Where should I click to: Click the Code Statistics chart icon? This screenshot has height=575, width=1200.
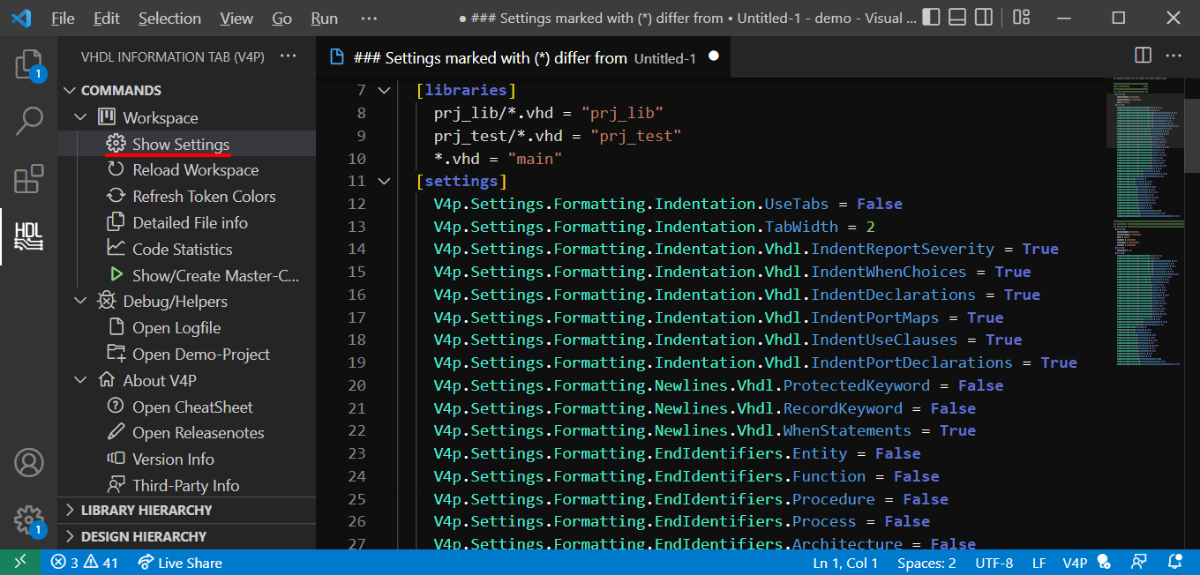116,249
